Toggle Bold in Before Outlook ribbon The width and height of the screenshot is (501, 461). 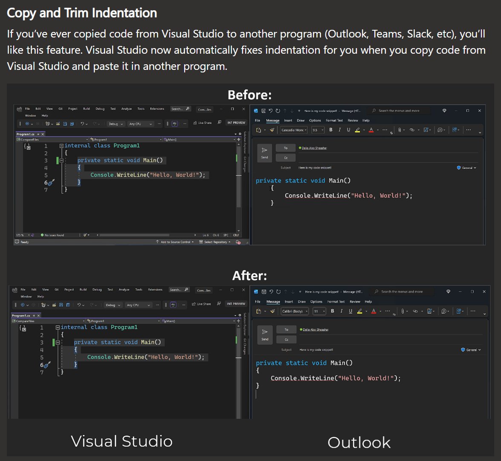[x=331, y=130]
